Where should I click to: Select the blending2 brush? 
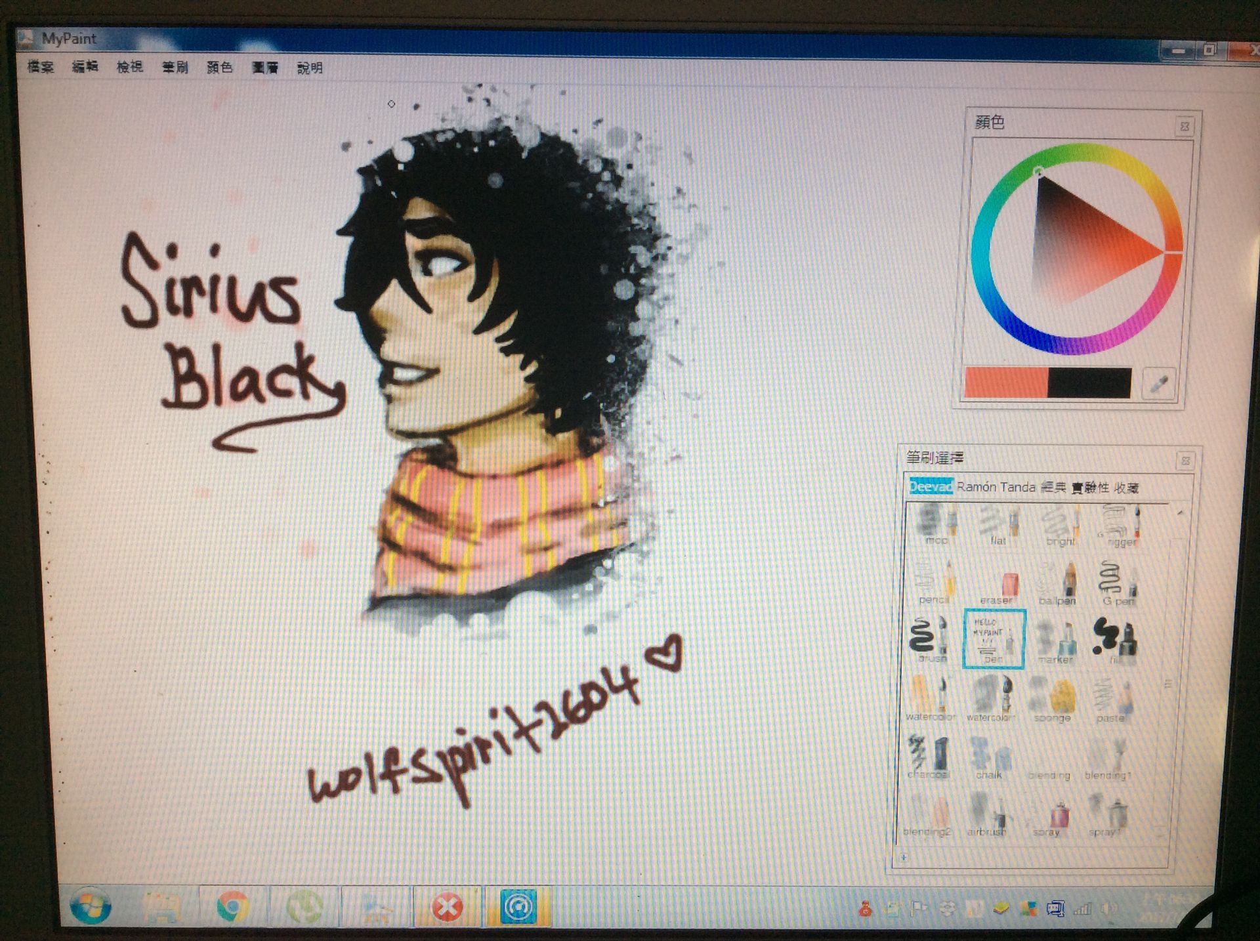point(927,814)
